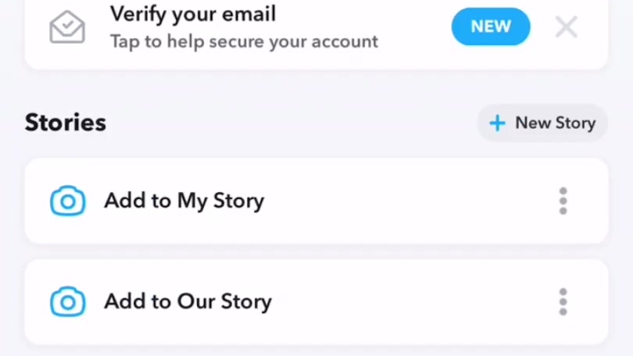Select 'Tap to help secure your account' text
The width and height of the screenshot is (633, 356).
coord(244,42)
